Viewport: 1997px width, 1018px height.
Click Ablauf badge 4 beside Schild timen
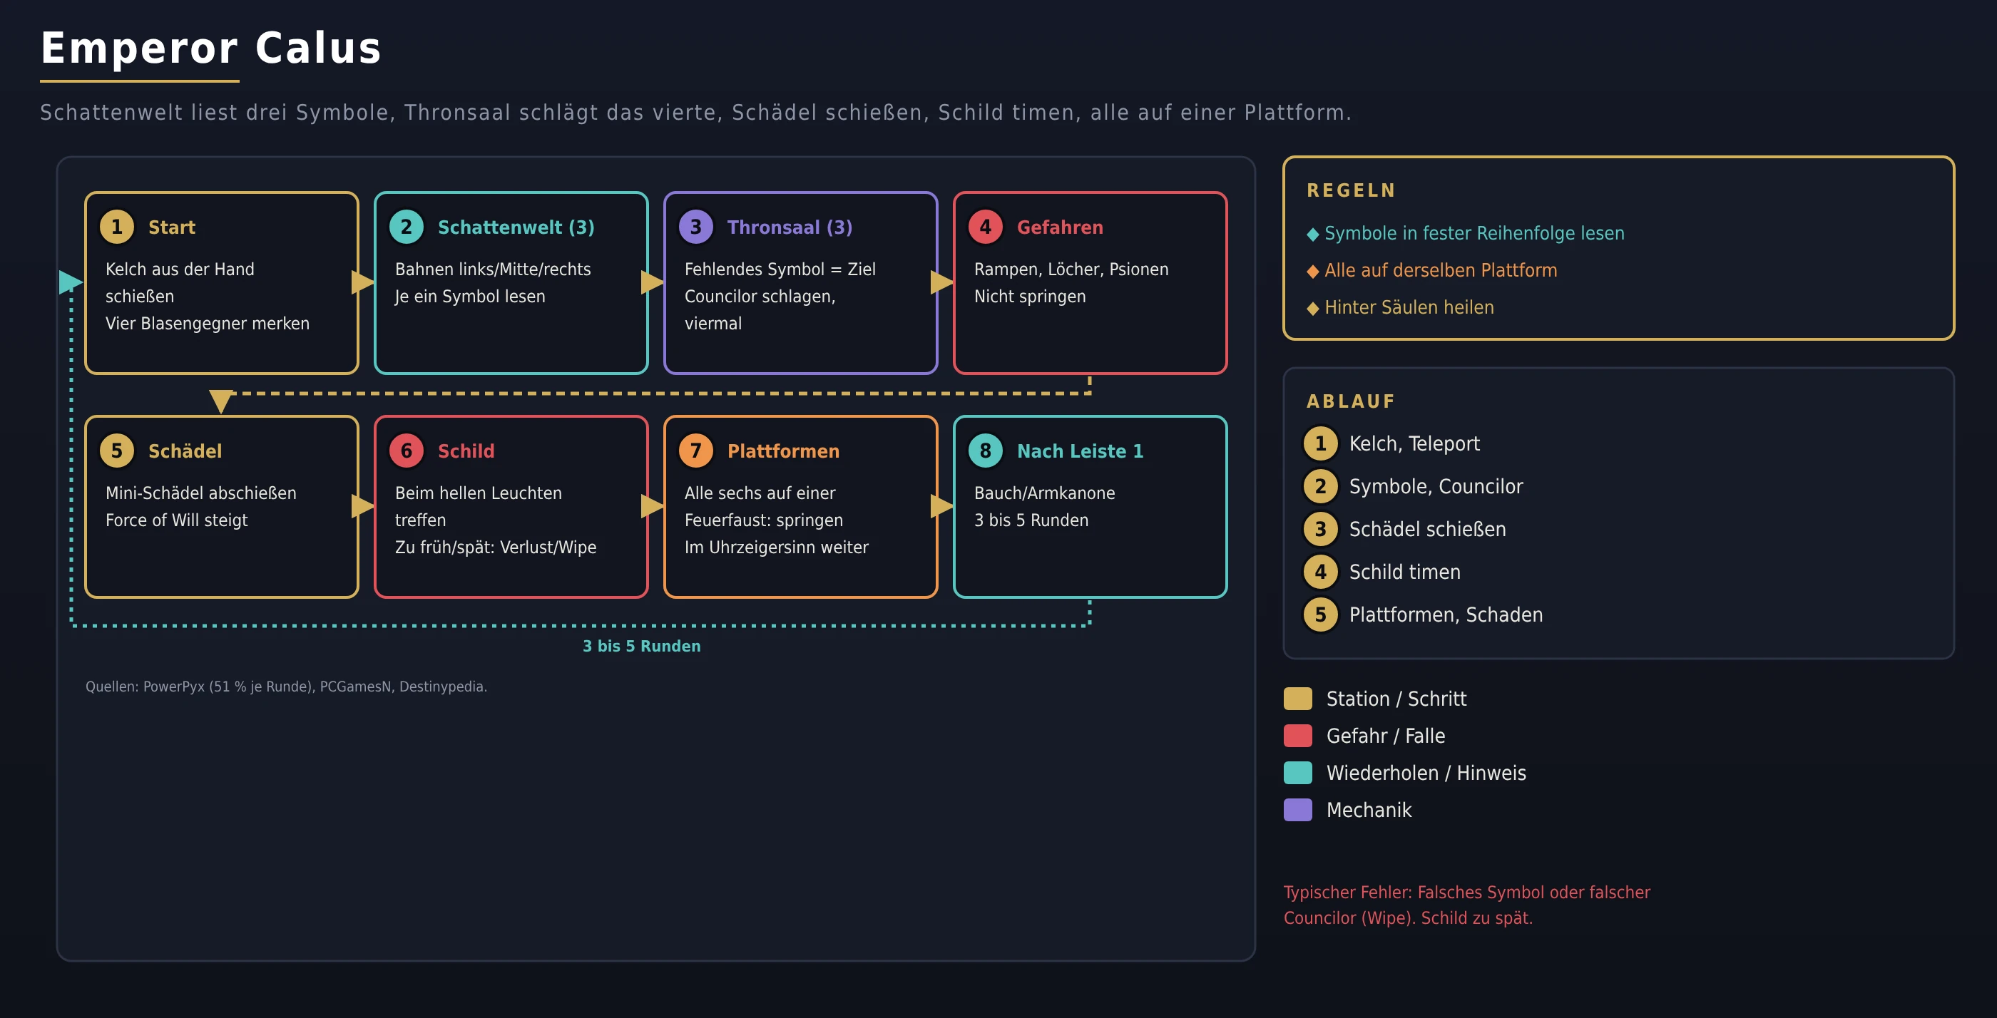(x=1320, y=572)
